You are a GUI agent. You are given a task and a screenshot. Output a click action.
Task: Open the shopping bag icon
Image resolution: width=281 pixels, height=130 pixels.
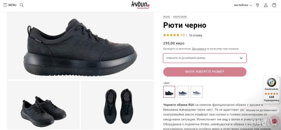tap(274, 5)
